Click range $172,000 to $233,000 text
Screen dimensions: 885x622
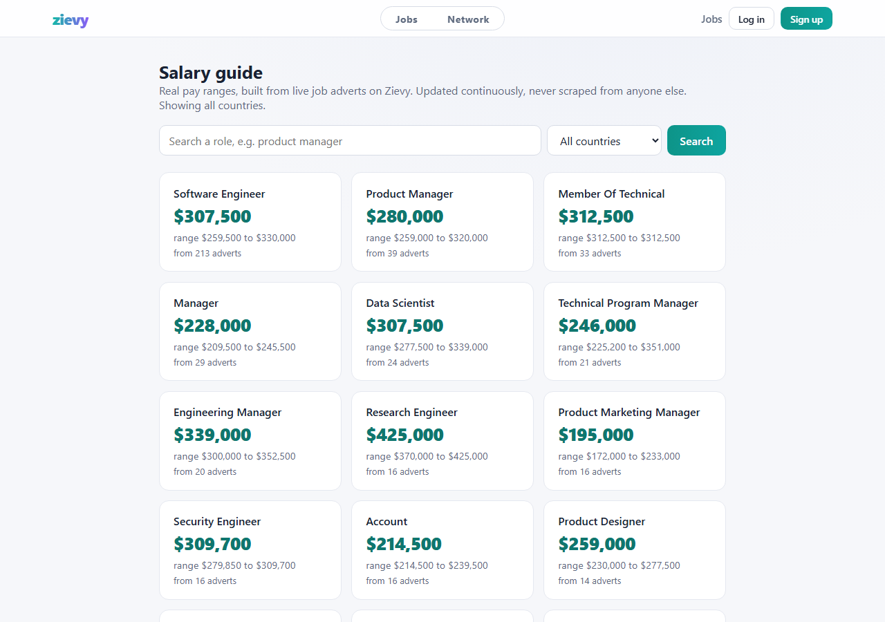click(619, 456)
